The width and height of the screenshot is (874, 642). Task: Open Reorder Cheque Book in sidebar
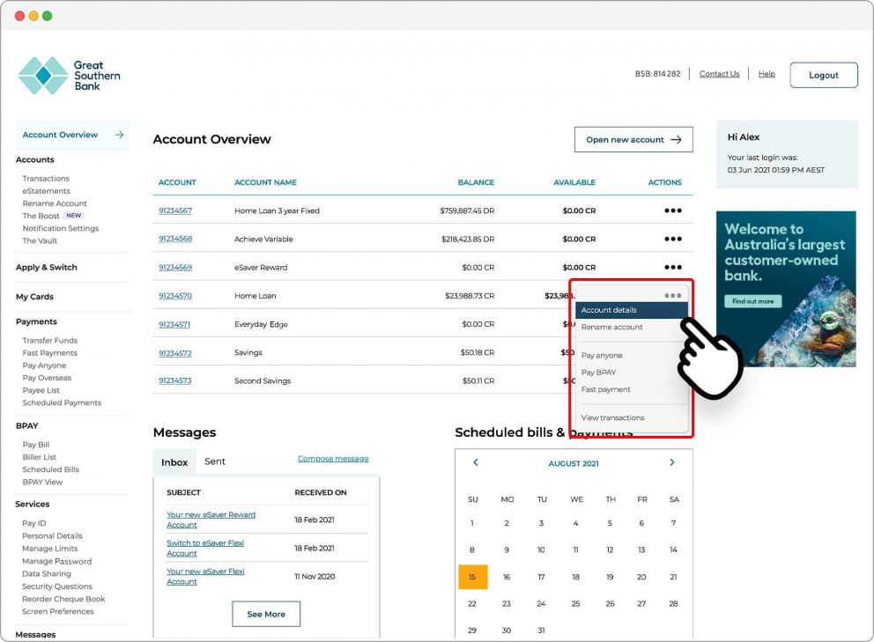[x=63, y=599]
